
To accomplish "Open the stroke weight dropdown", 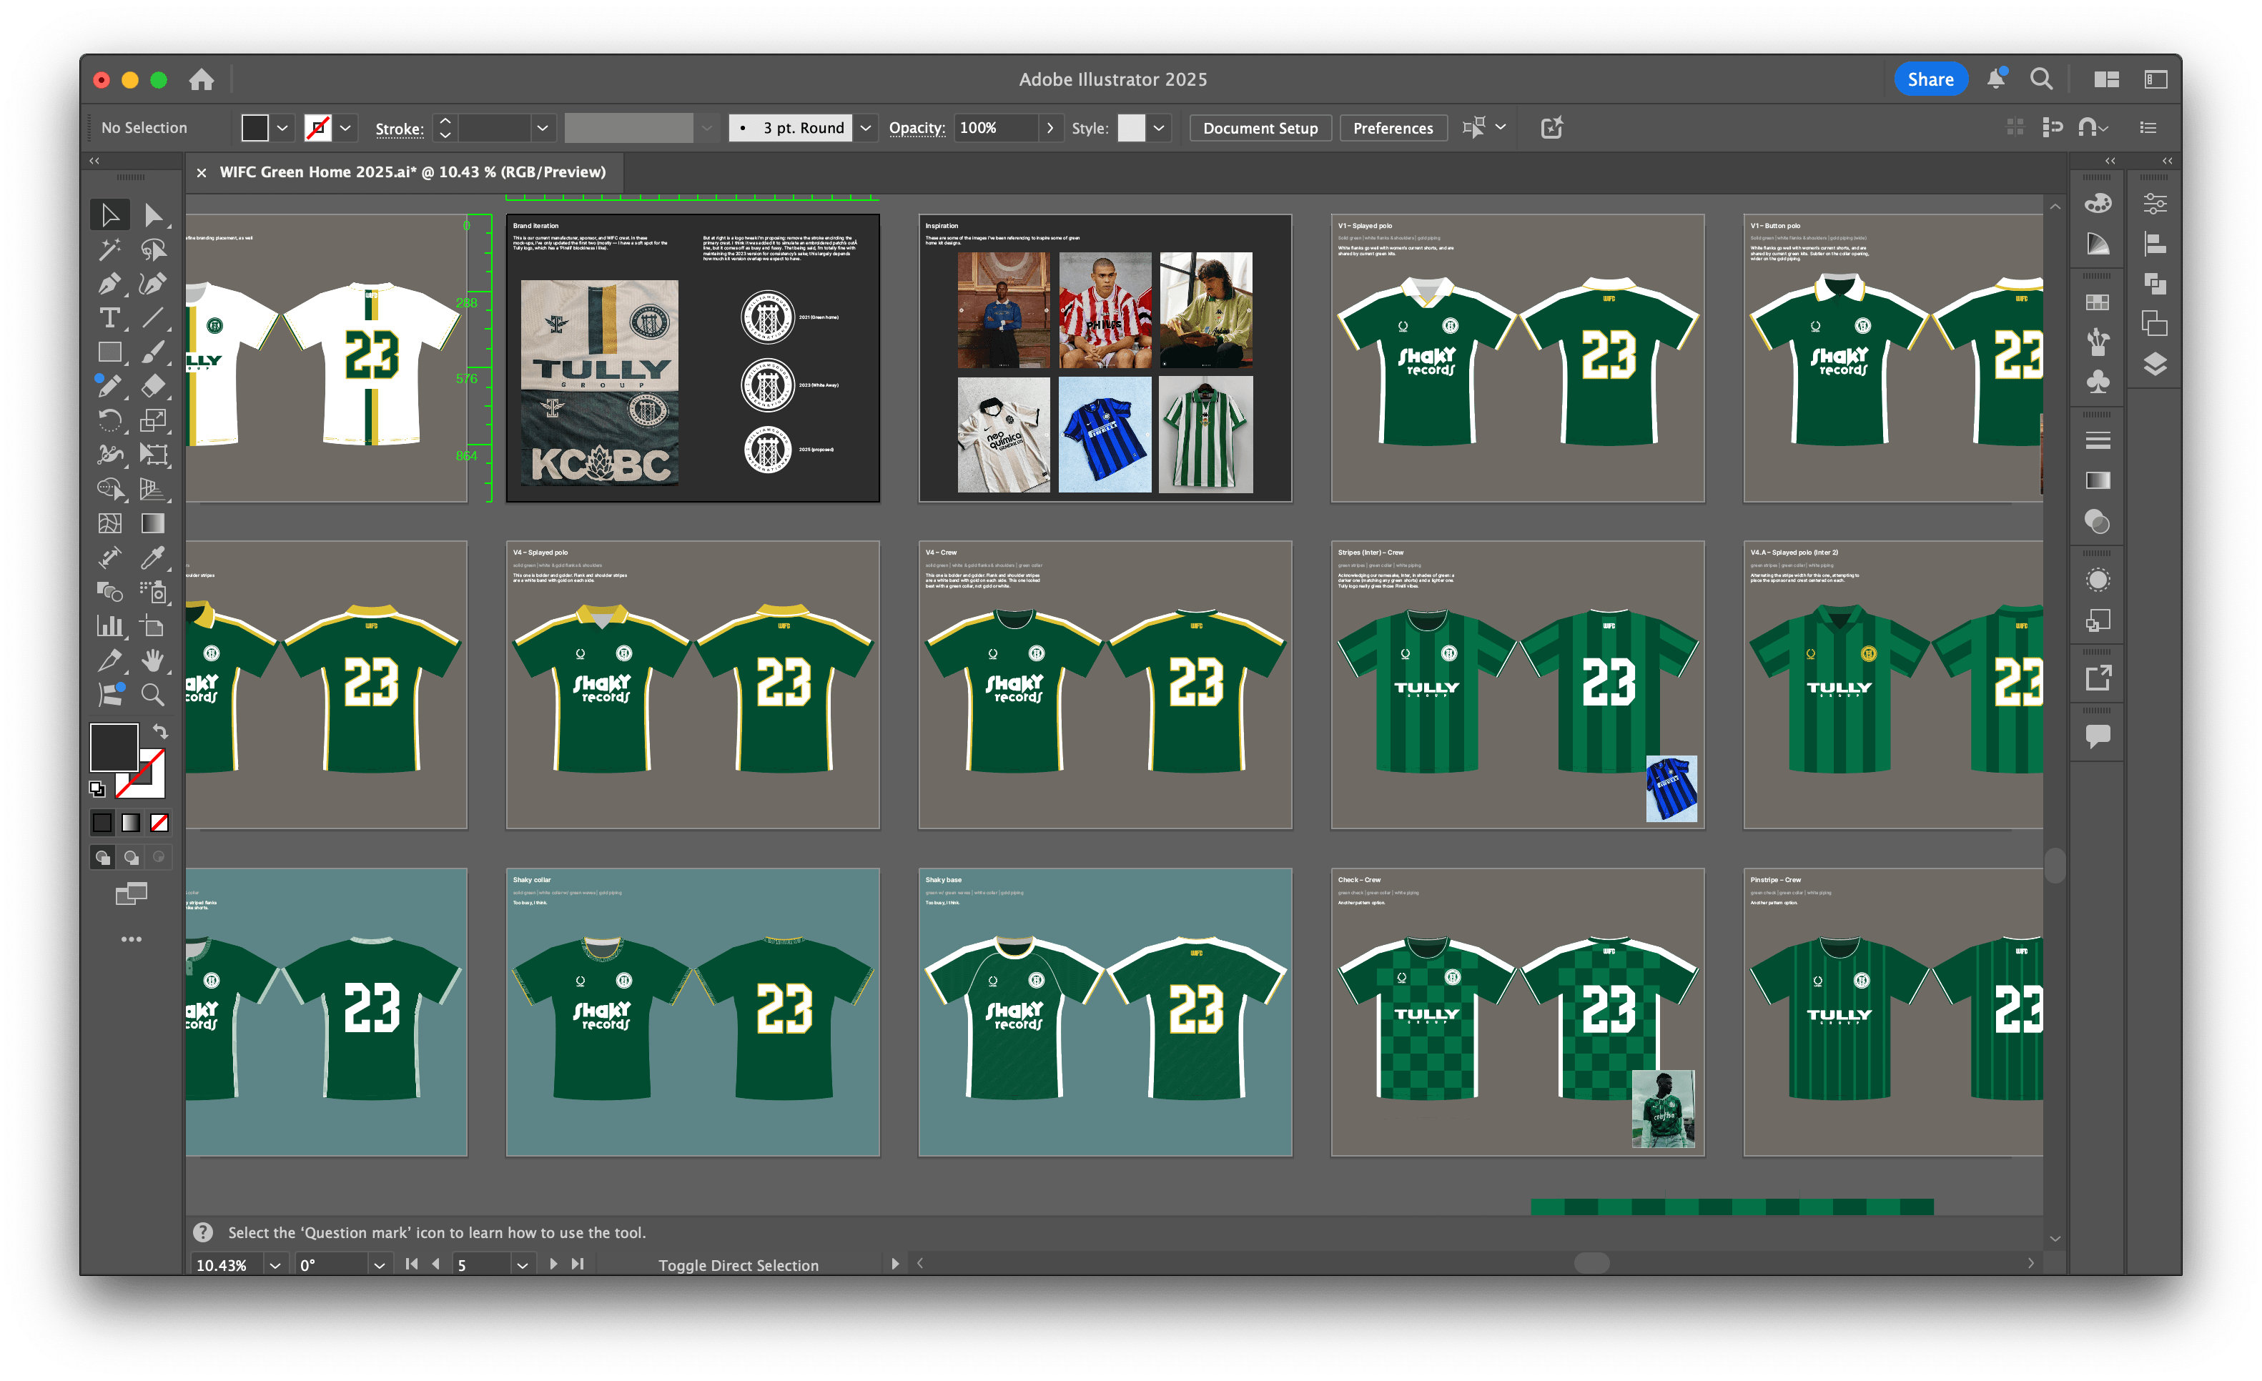I will (543, 127).
